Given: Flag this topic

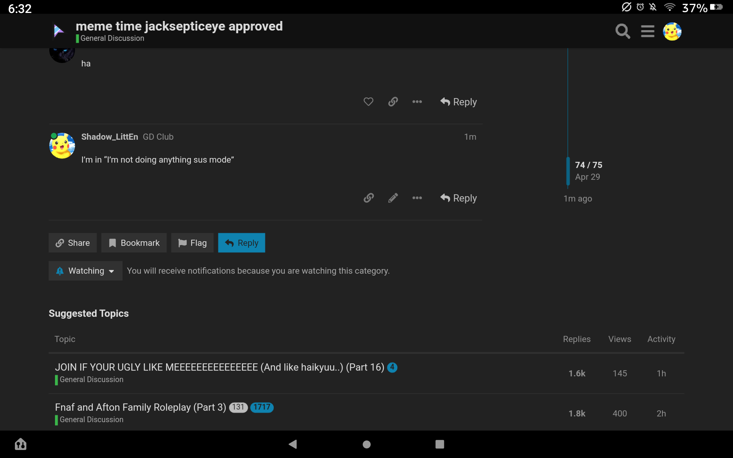Looking at the screenshot, I should tap(192, 243).
